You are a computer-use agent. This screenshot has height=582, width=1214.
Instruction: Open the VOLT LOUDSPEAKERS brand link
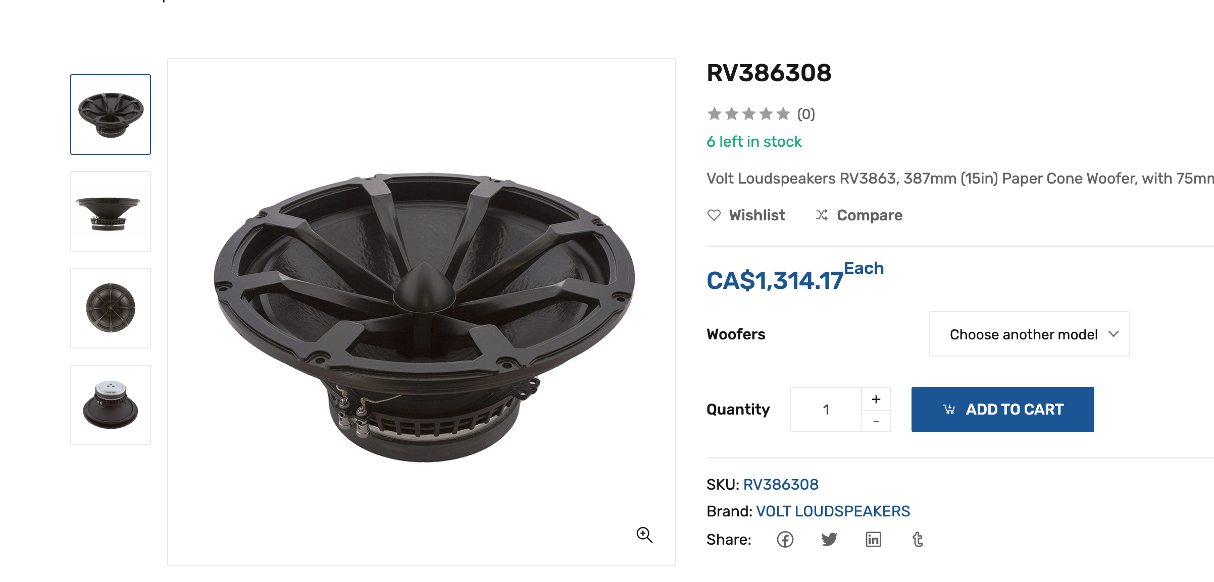(833, 511)
